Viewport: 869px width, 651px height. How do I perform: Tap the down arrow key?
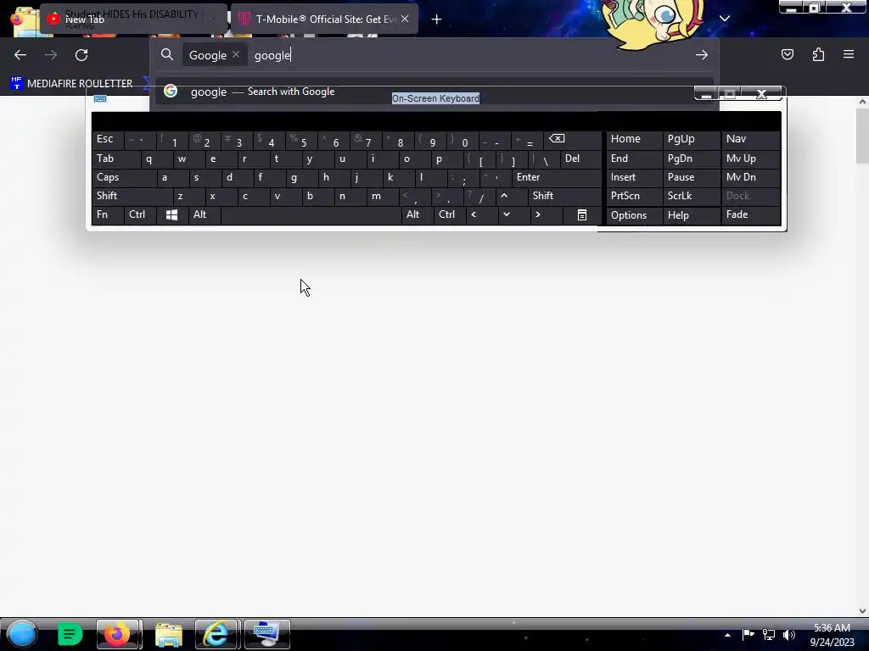513,214
